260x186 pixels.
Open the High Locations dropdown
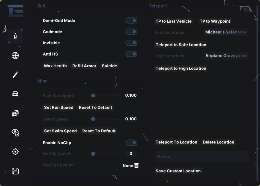click(x=226, y=55)
